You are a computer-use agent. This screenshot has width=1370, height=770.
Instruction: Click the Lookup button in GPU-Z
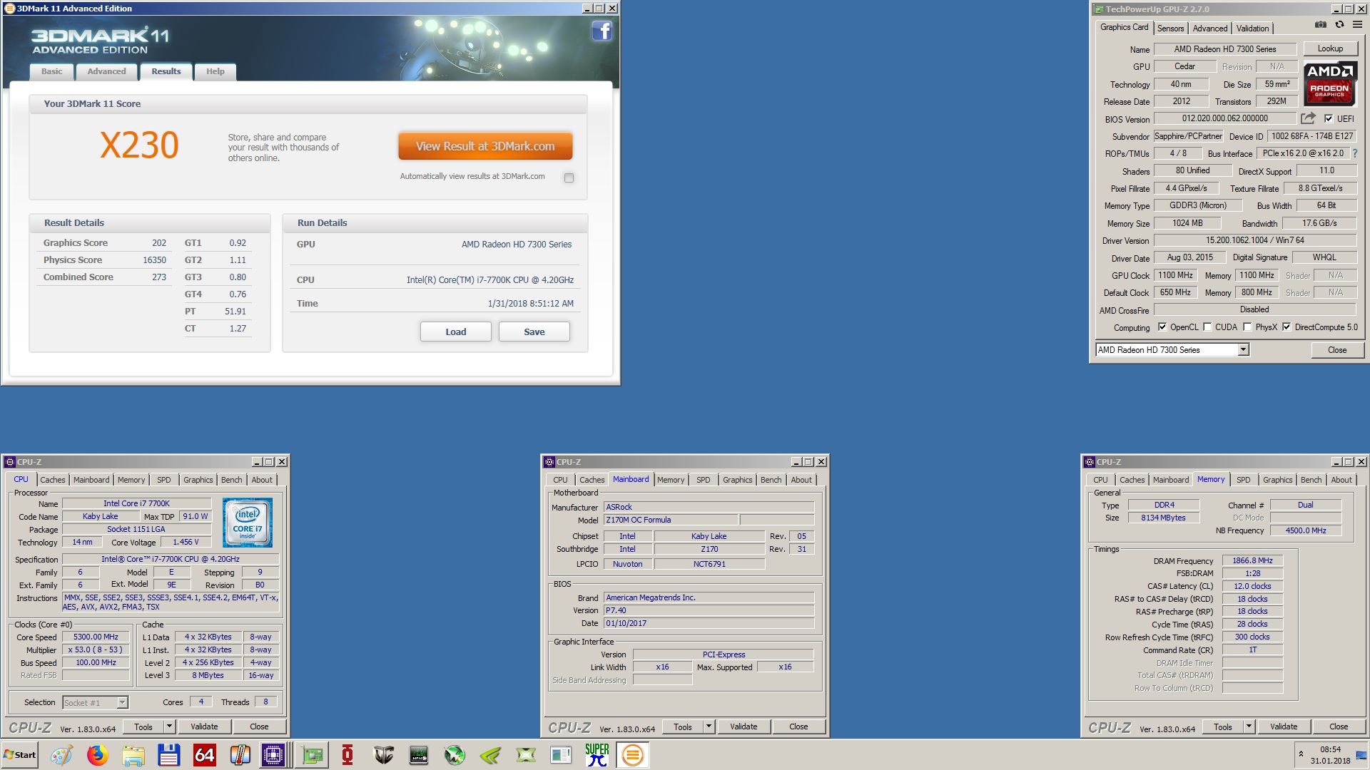click(x=1330, y=48)
